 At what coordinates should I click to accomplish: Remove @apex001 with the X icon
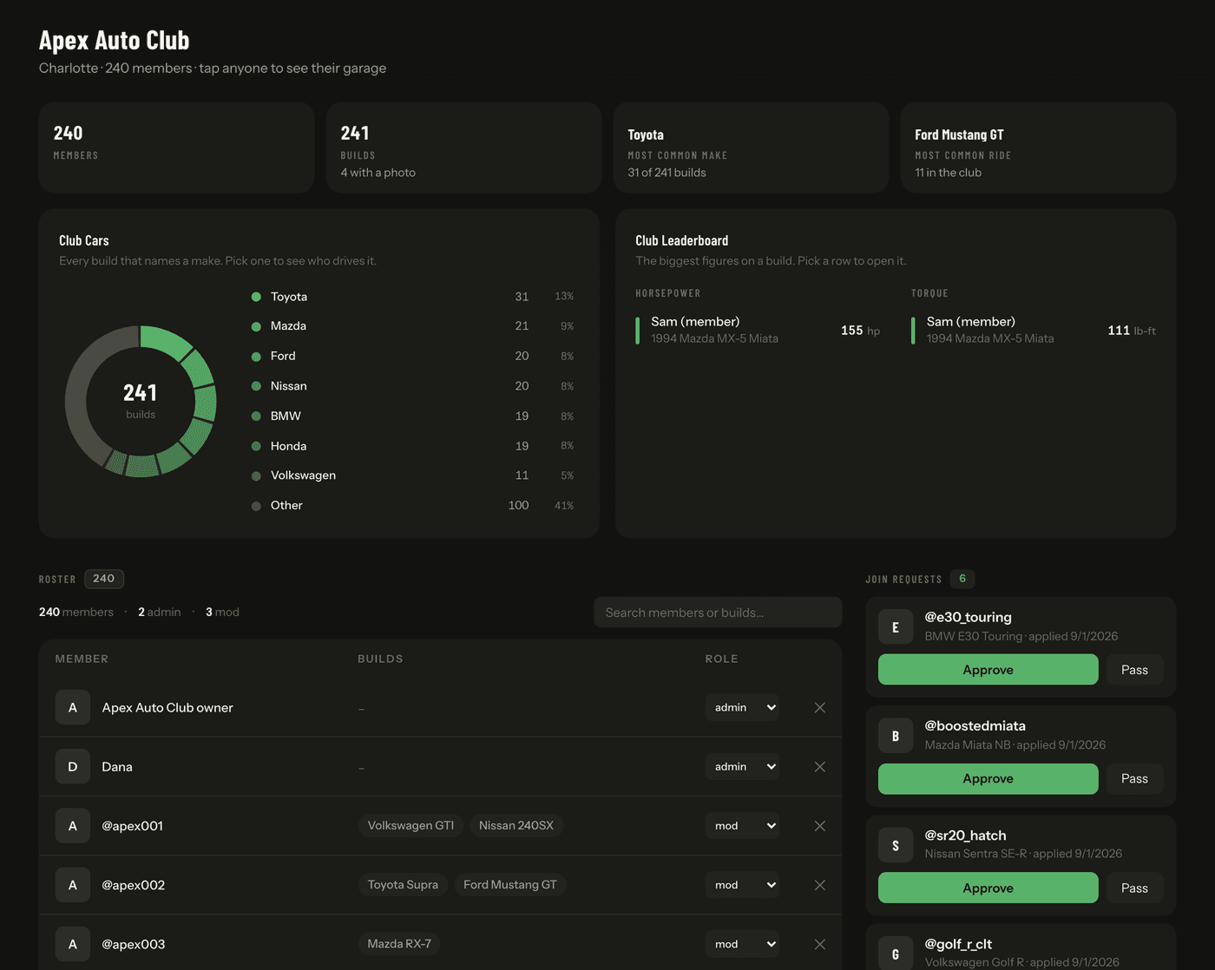pos(819,825)
